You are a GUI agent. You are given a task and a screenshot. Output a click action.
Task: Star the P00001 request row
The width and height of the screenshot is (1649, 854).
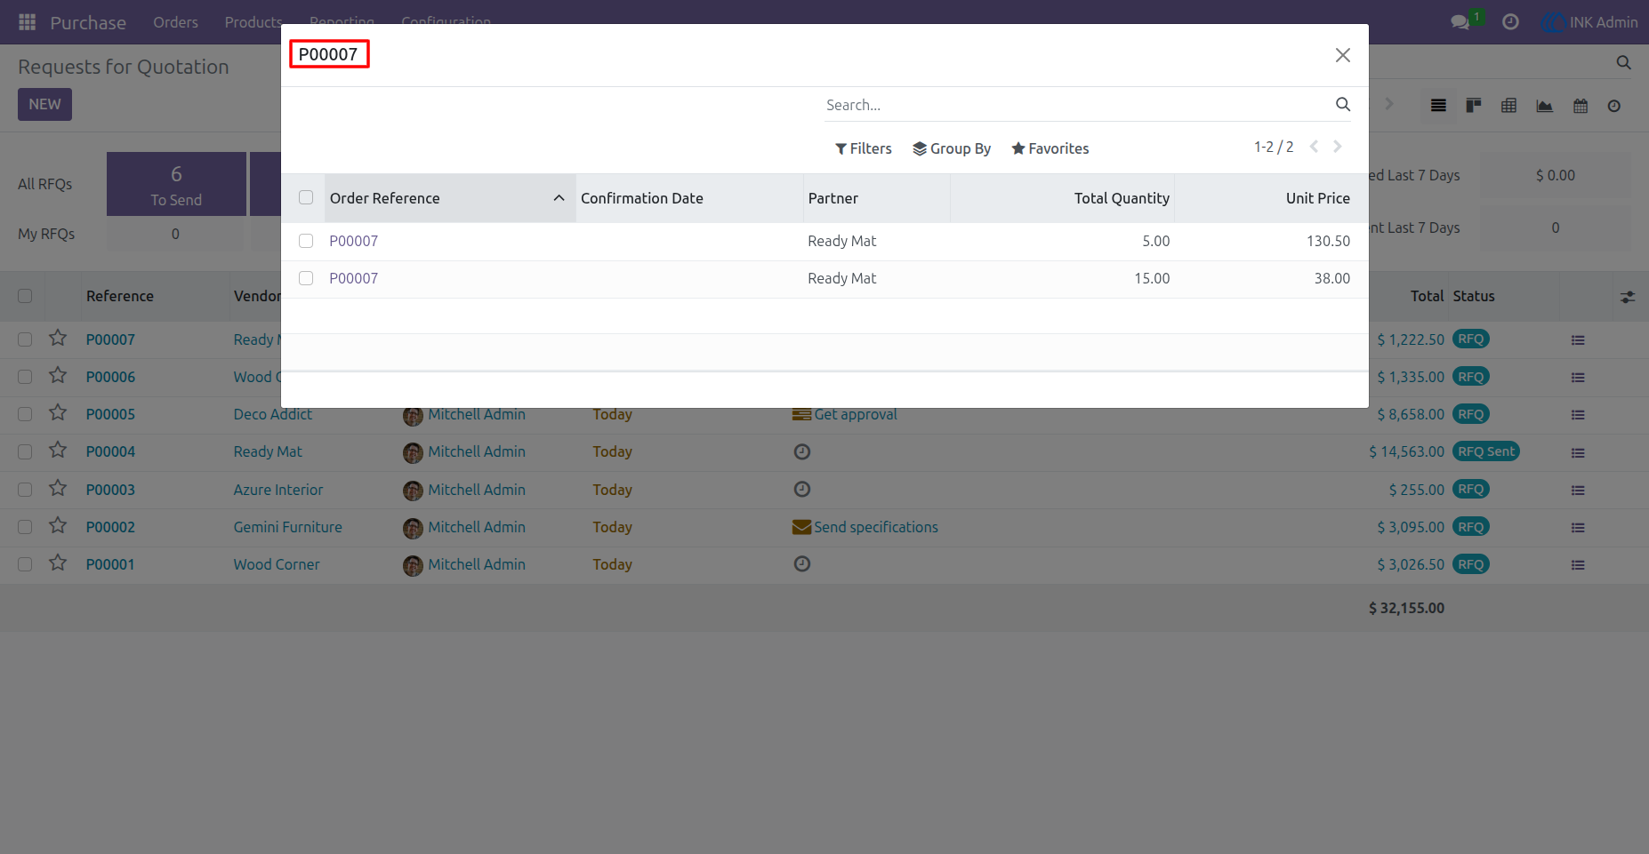click(58, 563)
